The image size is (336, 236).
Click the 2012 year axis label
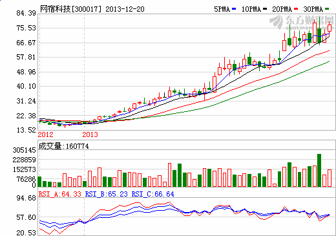[45, 134]
